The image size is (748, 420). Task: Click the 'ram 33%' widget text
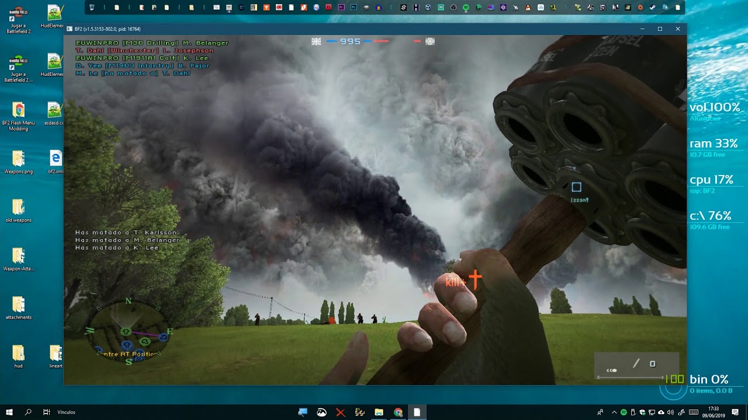[714, 143]
